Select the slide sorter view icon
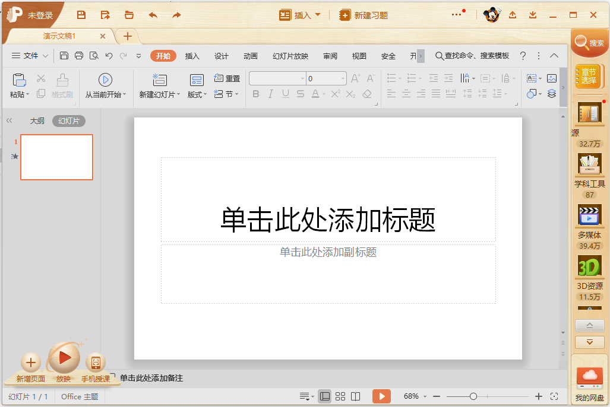Image resolution: width=610 pixels, height=407 pixels. point(340,396)
